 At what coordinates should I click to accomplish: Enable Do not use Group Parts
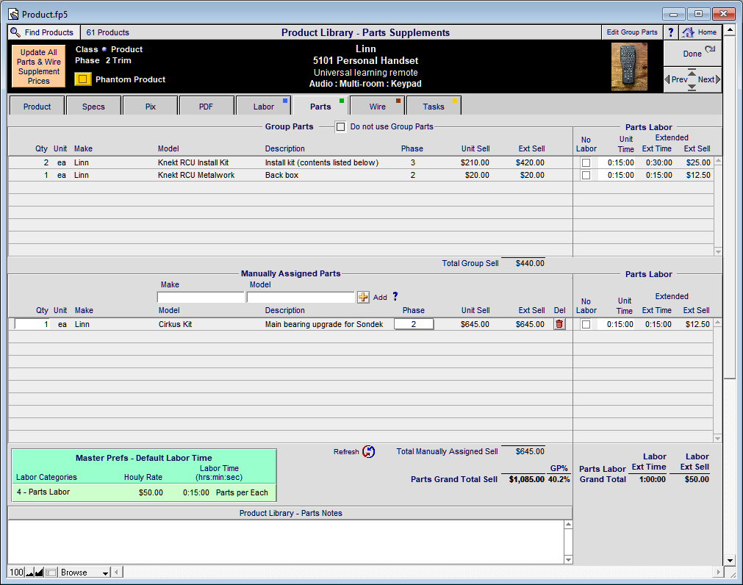tap(340, 126)
